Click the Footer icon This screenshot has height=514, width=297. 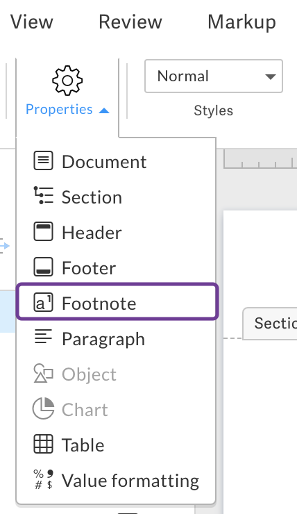(x=43, y=267)
